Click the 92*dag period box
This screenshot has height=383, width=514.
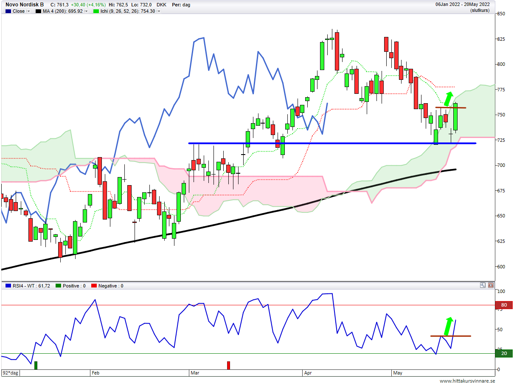tap(11, 373)
